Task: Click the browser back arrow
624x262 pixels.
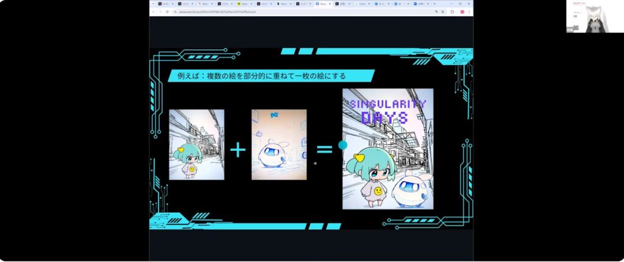Action: pyautogui.click(x=154, y=12)
